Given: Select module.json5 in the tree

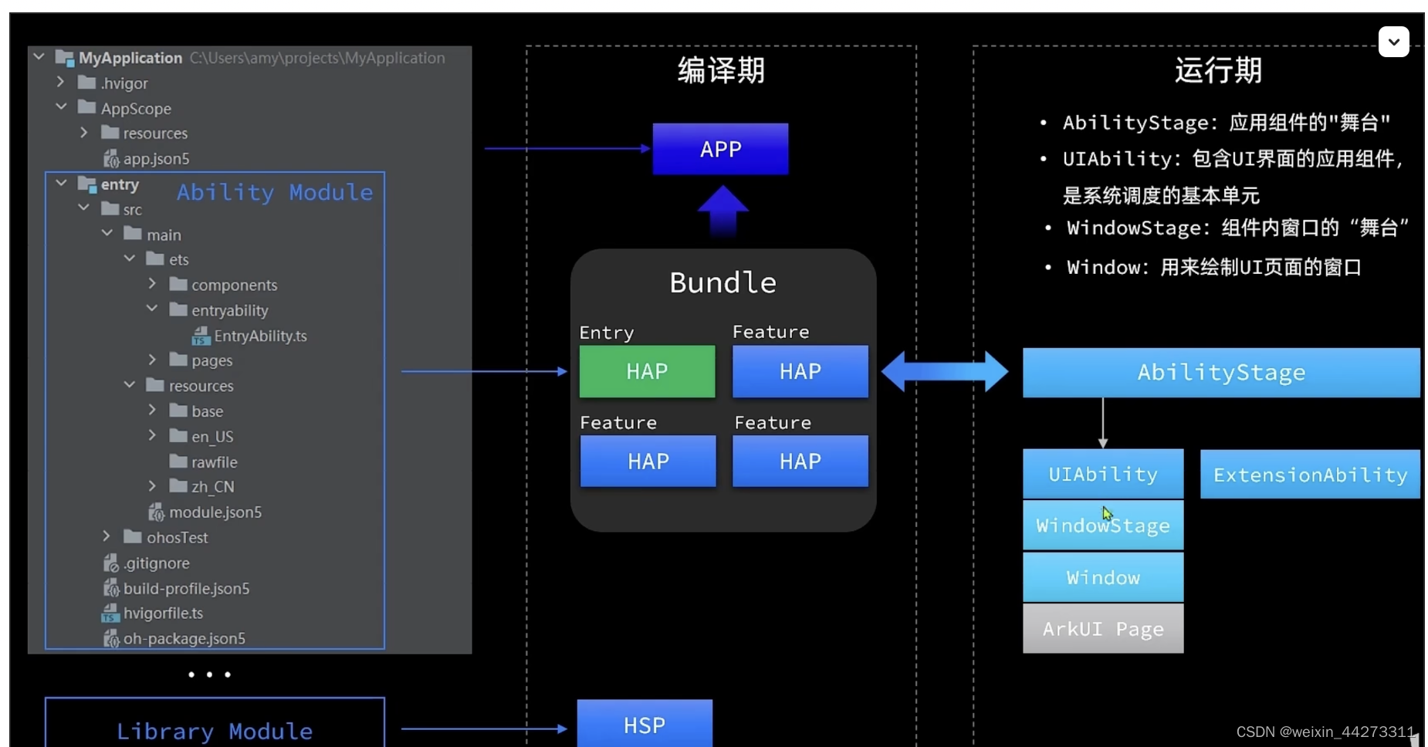Looking at the screenshot, I should 215,512.
